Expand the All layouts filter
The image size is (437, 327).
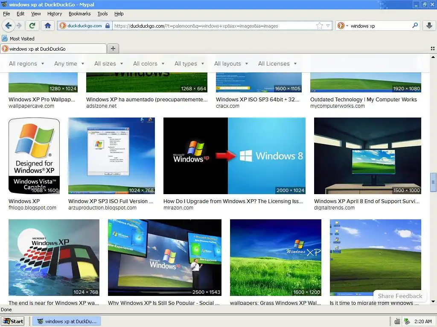(x=231, y=64)
